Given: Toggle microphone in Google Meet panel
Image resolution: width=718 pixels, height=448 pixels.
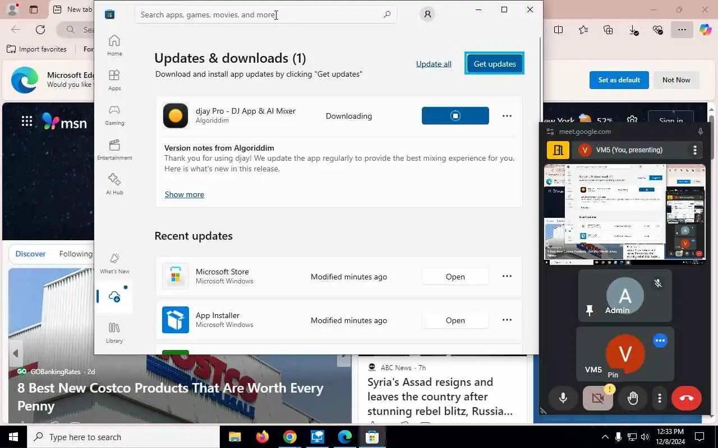Looking at the screenshot, I should [563, 398].
